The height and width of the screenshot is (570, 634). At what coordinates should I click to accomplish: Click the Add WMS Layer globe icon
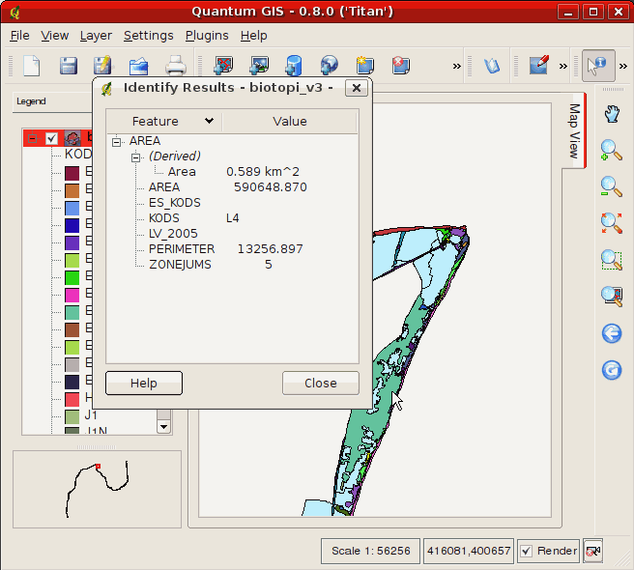[330, 66]
